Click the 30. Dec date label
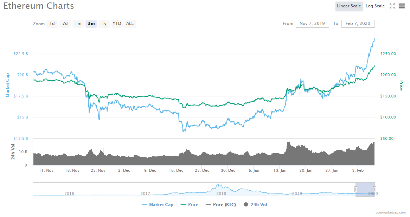Screen dimensions: 410x217 click(228, 171)
